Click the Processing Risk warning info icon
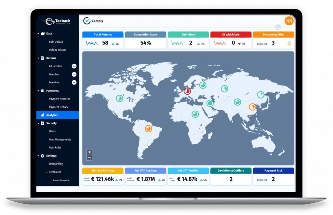 pos(289,43)
